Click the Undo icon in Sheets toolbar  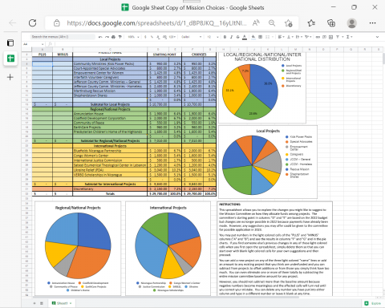pyautogui.click(x=100, y=37)
